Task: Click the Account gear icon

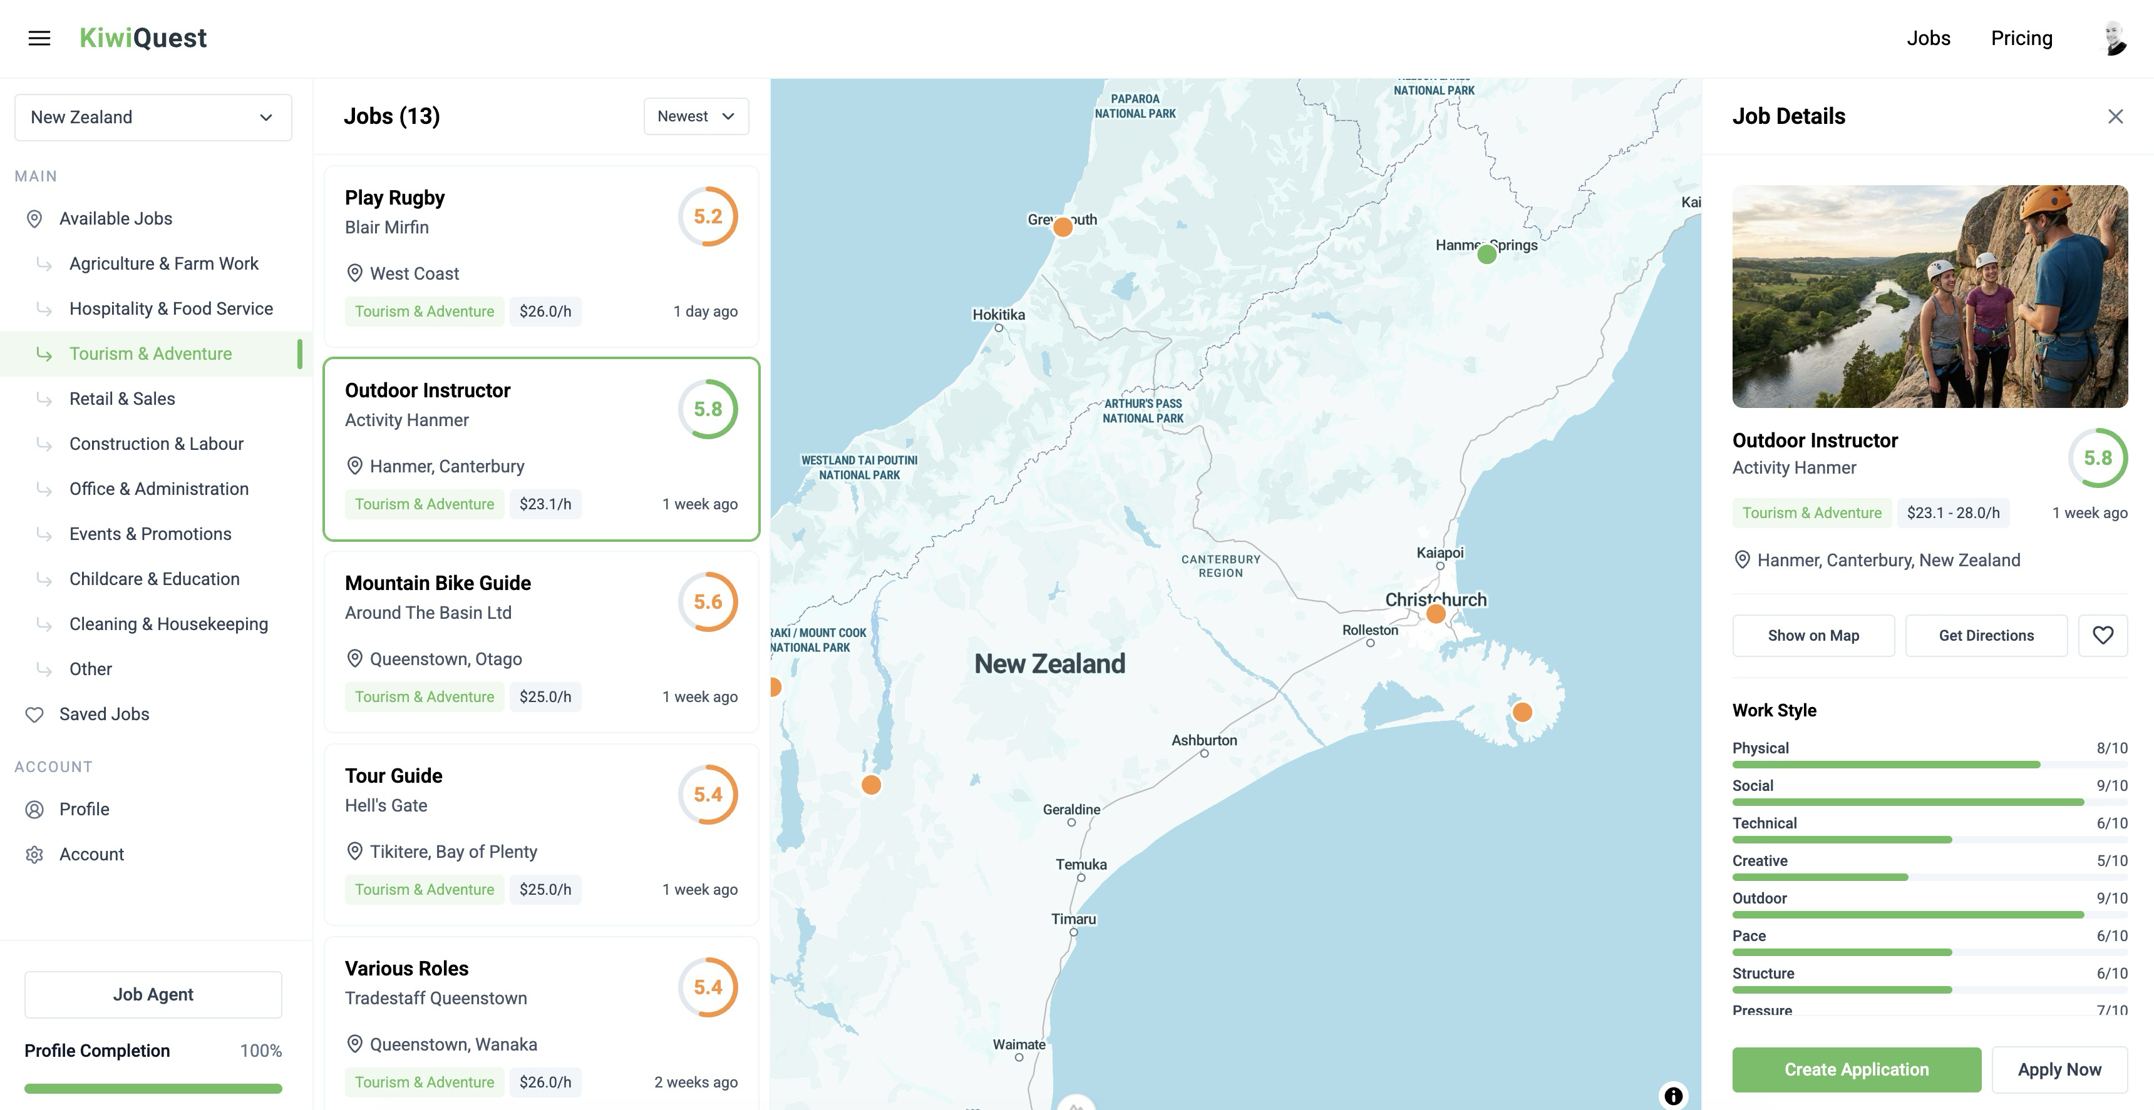Action: click(x=34, y=854)
